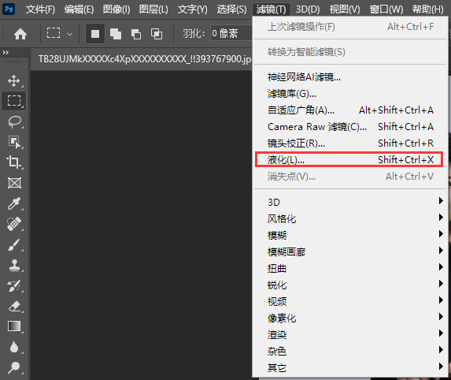Select the Crop tool
This screenshot has height=380, width=451.
(14, 162)
